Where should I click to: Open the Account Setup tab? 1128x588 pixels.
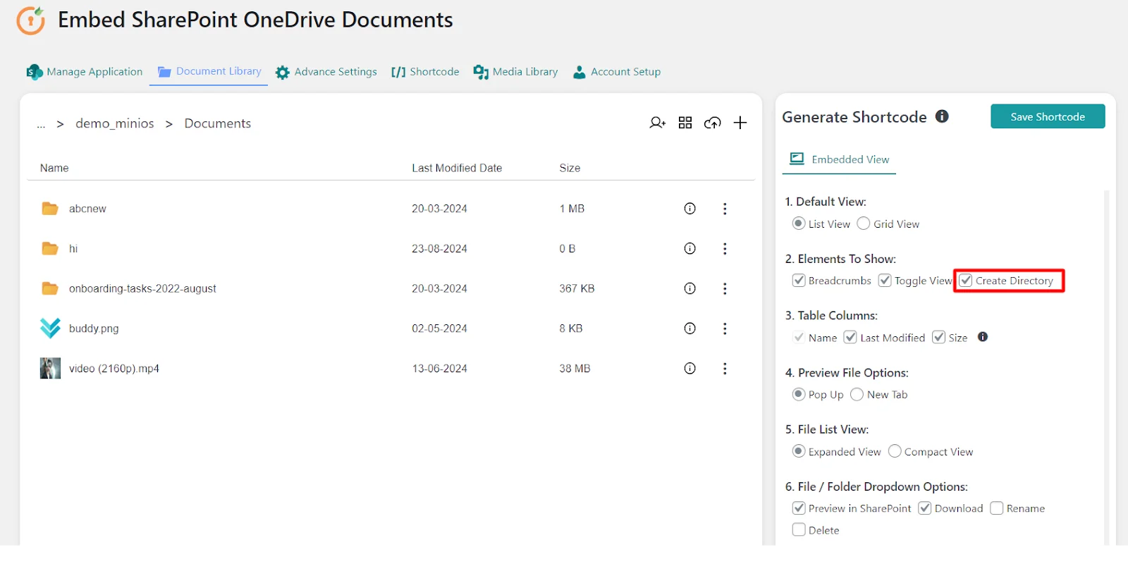[x=617, y=72]
